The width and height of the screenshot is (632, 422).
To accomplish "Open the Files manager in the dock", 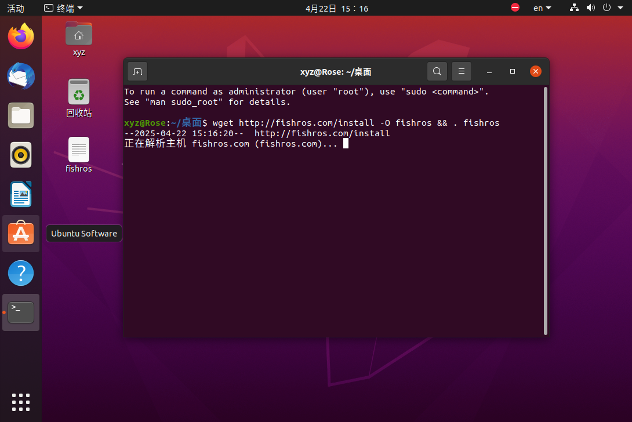I will pyautogui.click(x=21, y=115).
